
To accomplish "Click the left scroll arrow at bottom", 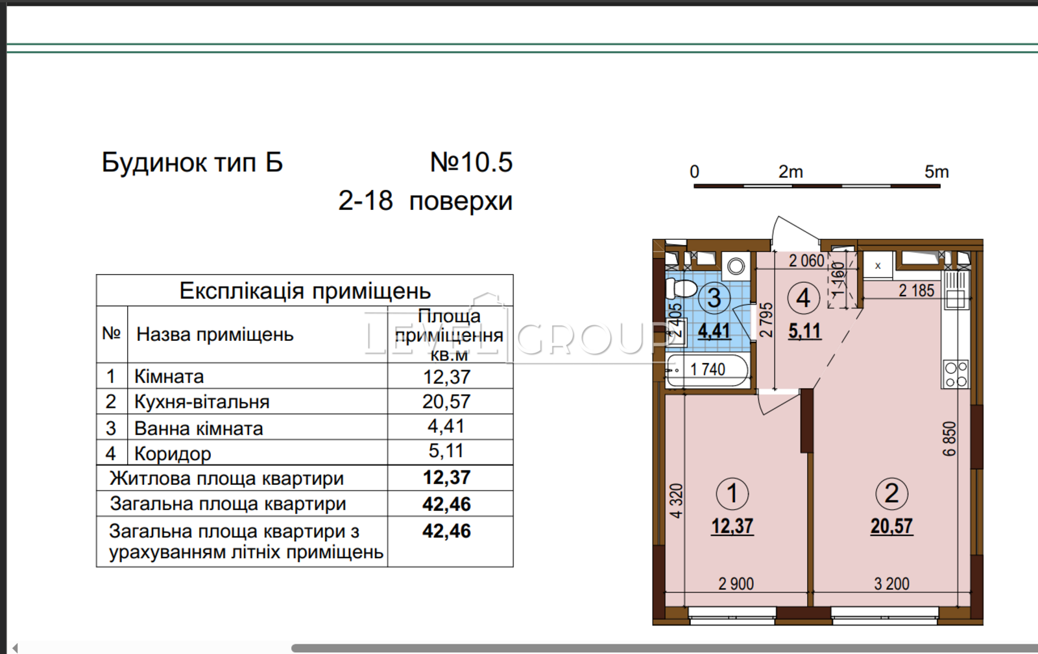I will click(x=14, y=648).
